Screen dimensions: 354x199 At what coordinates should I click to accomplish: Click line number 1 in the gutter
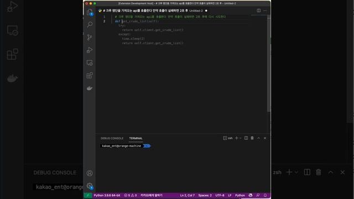(x=104, y=17)
